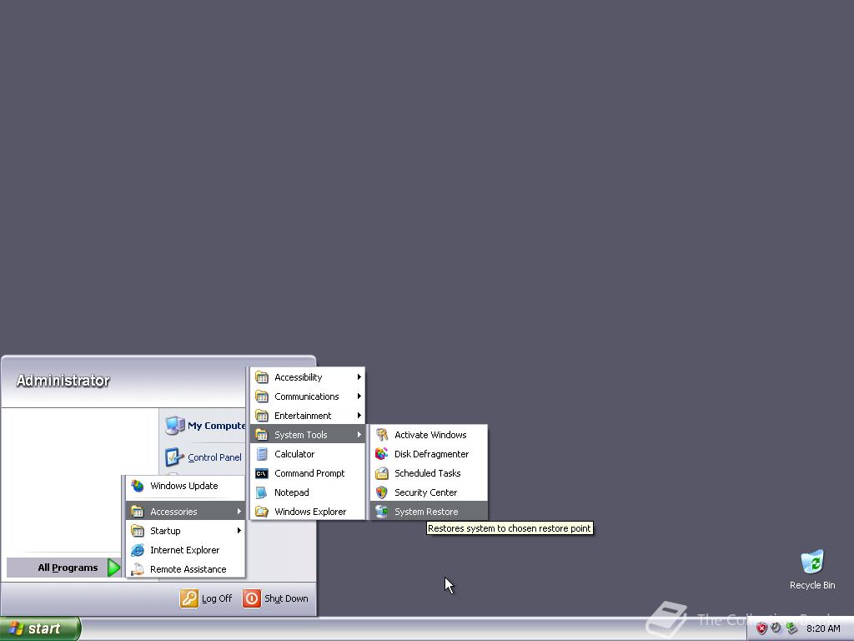Click the Communications folder icon
This screenshot has height=641, width=854.
tap(262, 396)
